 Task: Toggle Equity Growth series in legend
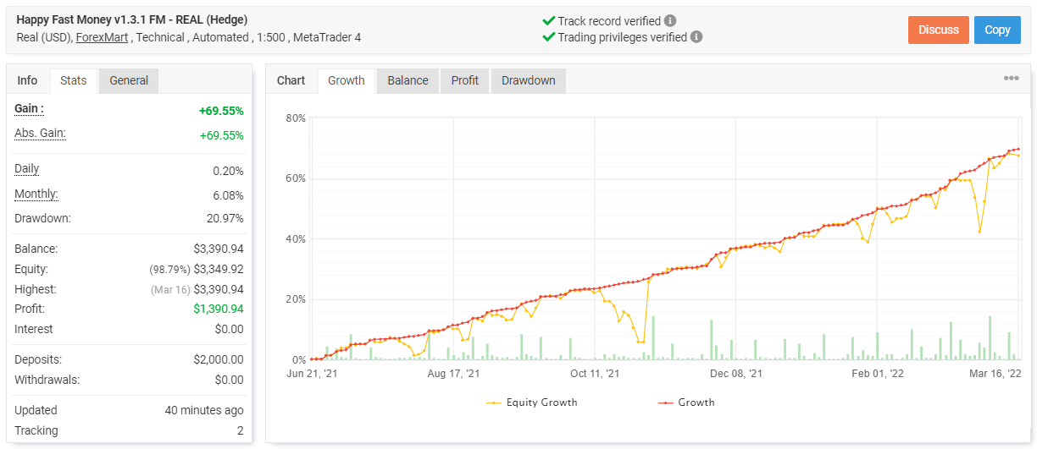532,402
